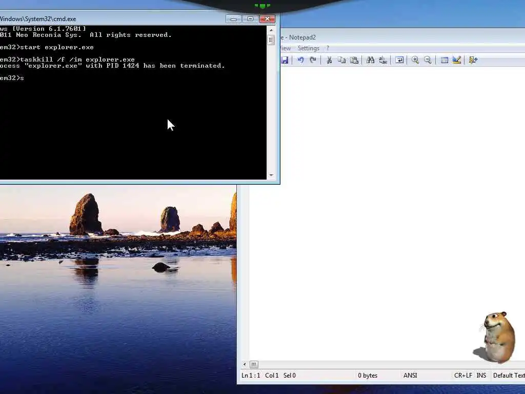The height and width of the screenshot is (394, 525).
Task: Click the cmd.exe scrollbar down arrow
Action: [x=271, y=175]
